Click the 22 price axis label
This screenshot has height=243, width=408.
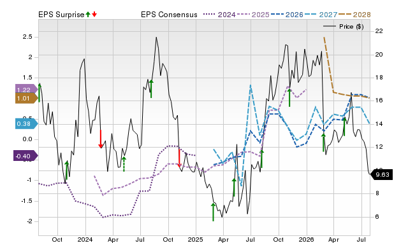click(x=379, y=31)
